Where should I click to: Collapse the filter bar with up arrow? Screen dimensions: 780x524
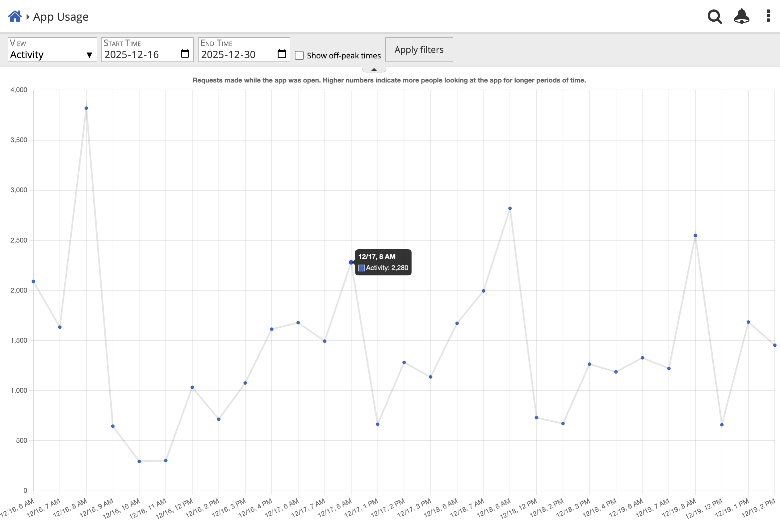point(374,70)
